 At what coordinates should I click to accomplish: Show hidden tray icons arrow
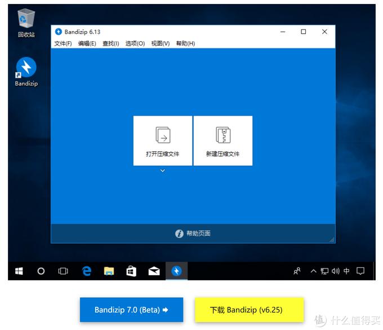click(313, 271)
